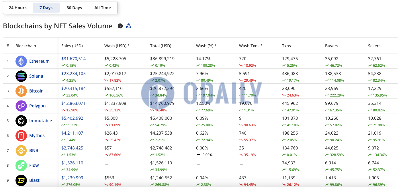Select Flow total value $1,526,110

161,163
